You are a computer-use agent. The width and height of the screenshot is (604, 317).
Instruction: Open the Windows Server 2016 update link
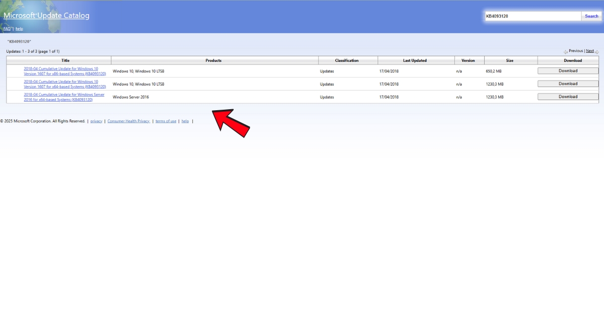click(x=64, y=97)
